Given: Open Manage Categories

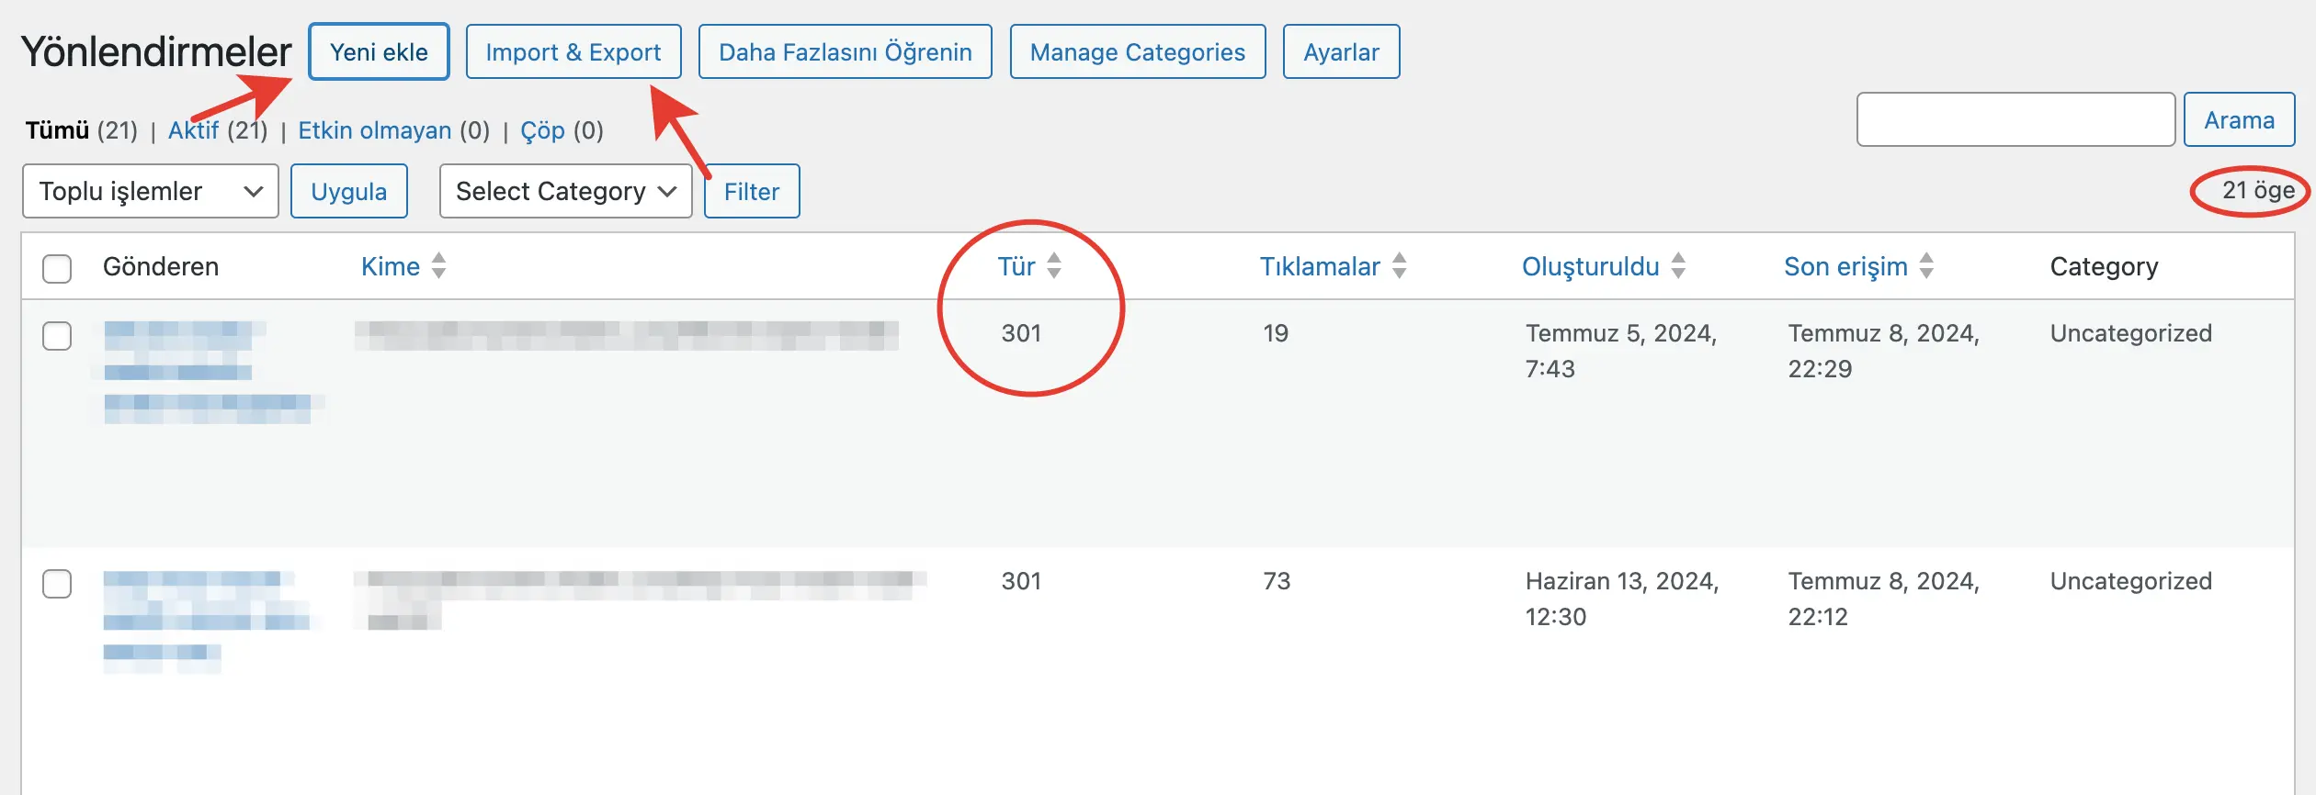Looking at the screenshot, I should [1138, 52].
